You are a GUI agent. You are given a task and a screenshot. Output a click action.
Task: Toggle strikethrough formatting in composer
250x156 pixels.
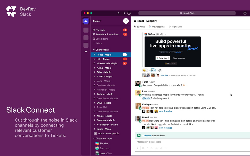(x=152, y=148)
